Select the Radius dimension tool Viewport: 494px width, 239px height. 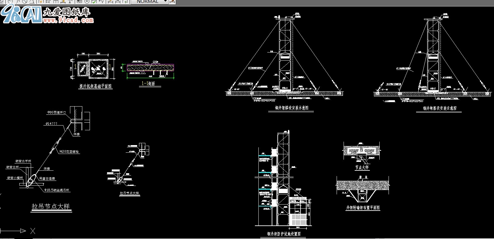click(11, 1)
